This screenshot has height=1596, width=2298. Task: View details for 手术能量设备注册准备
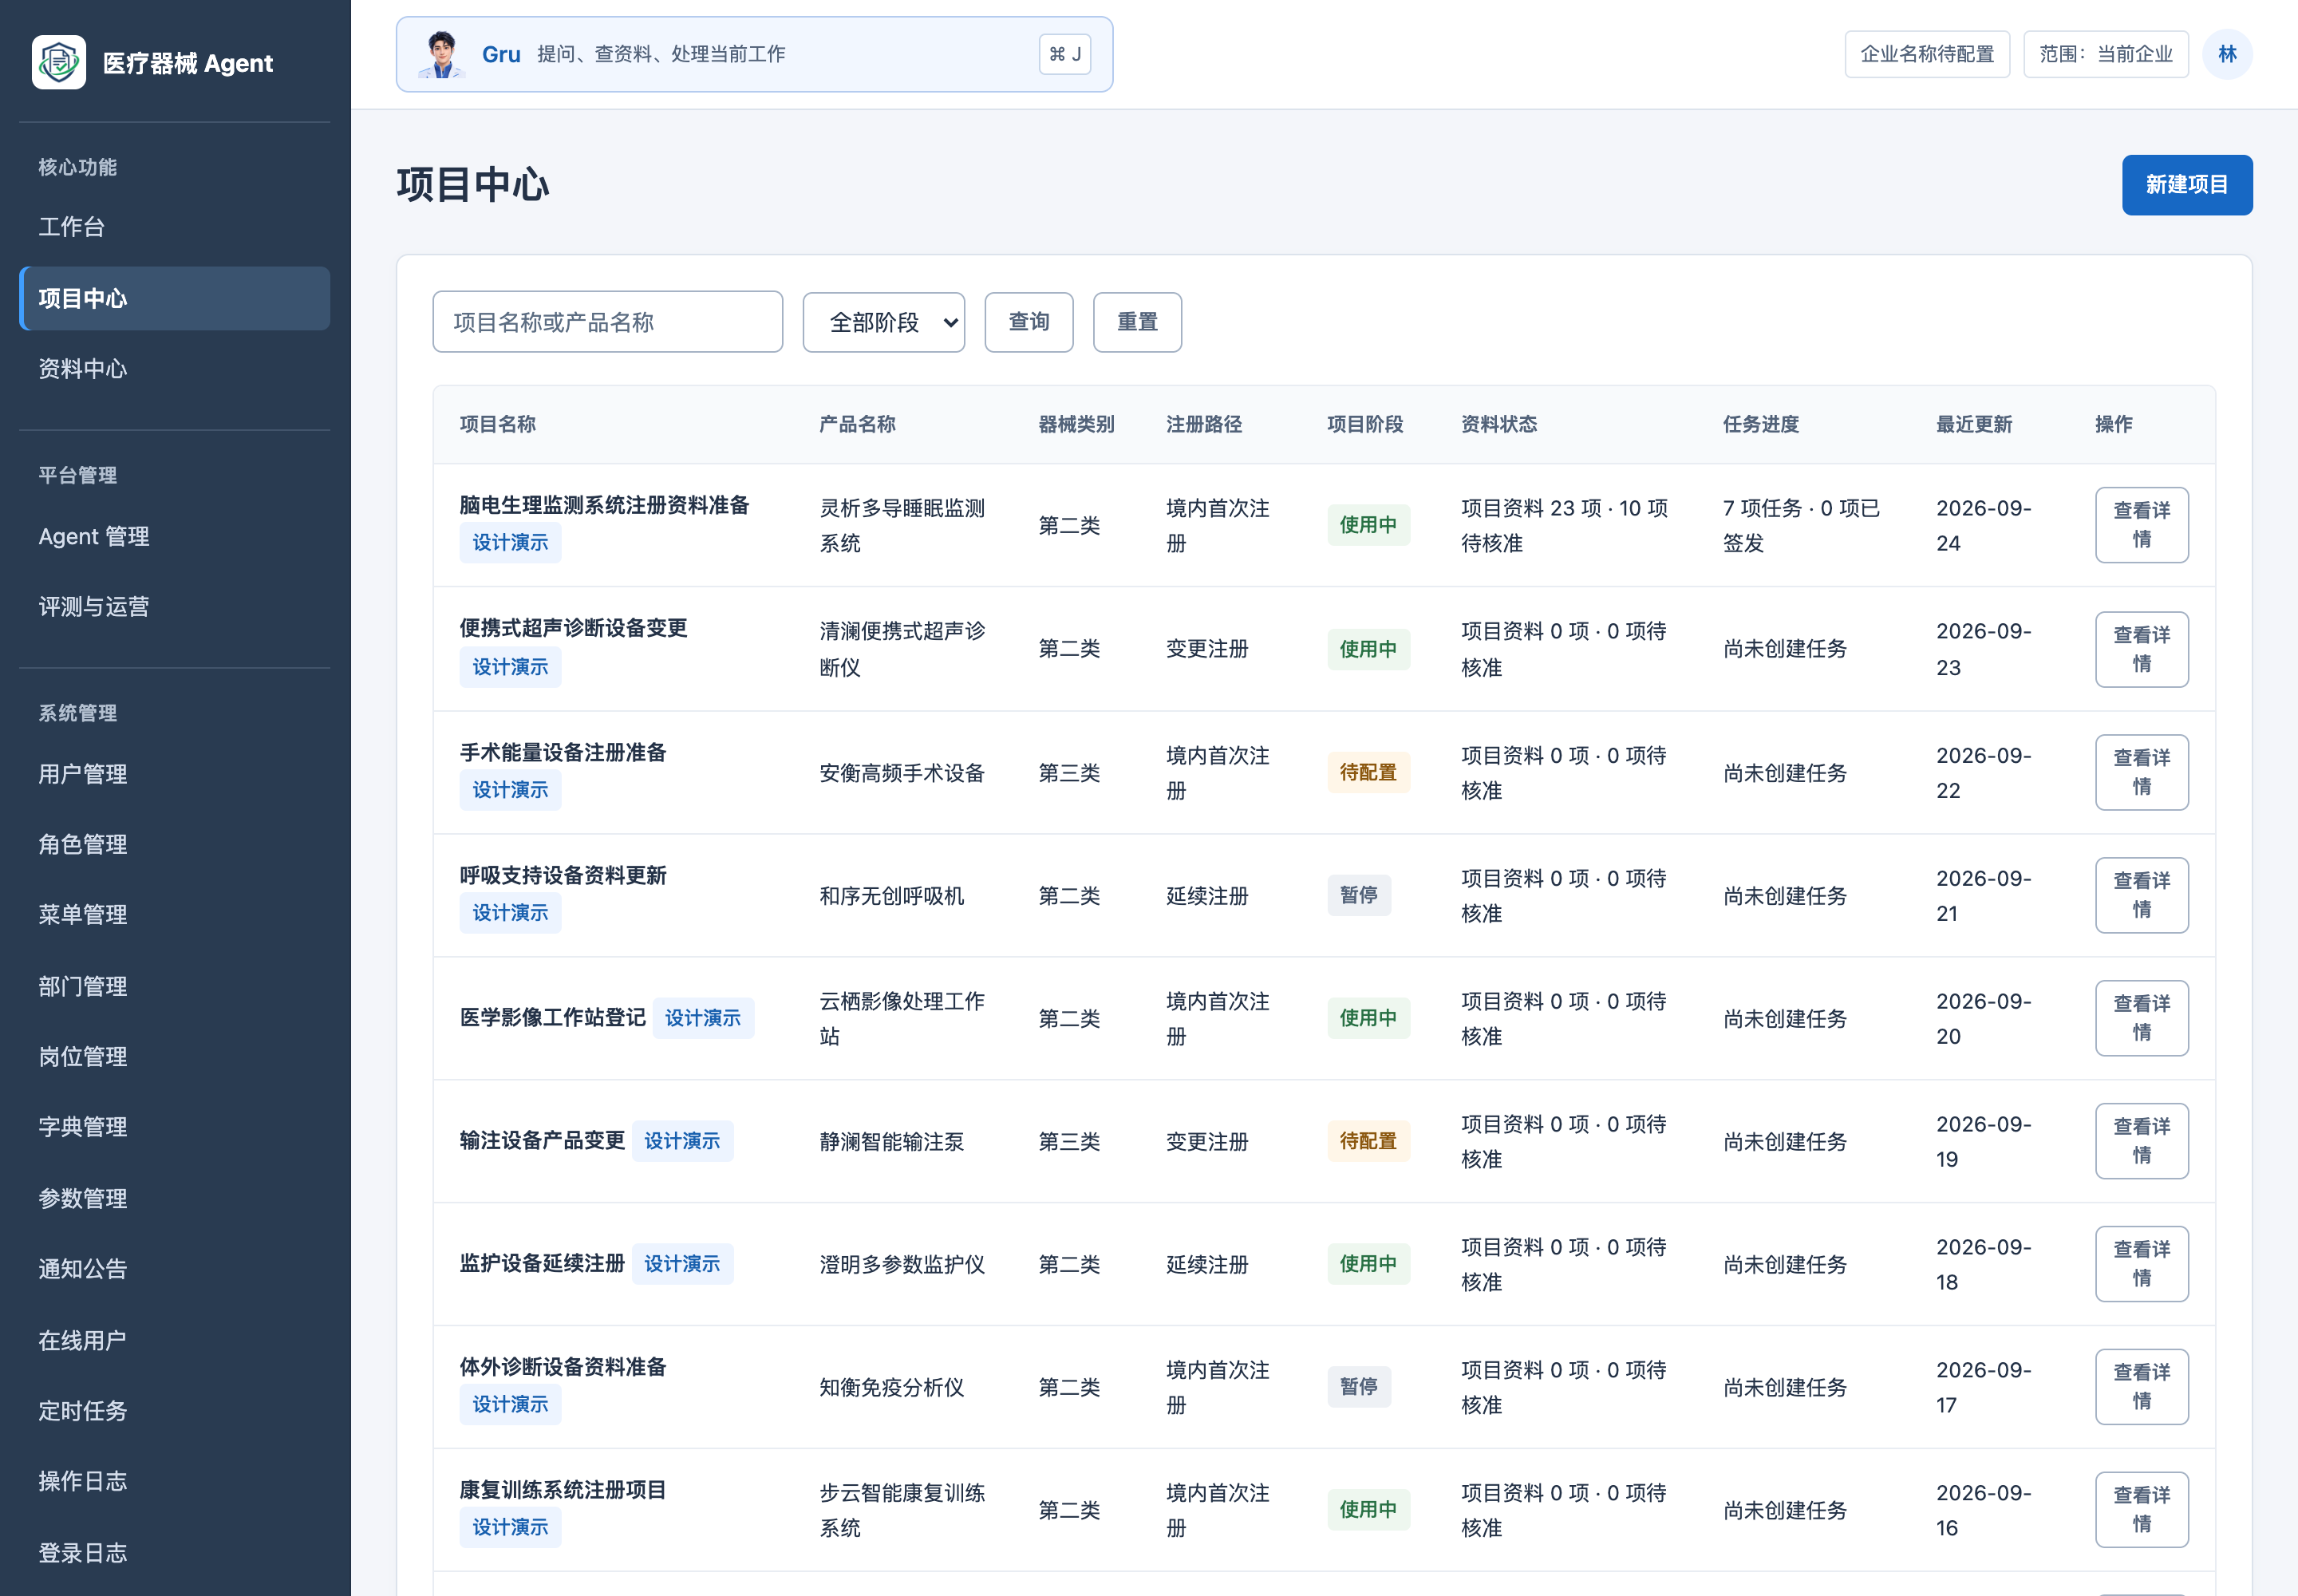pos(2141,772)
